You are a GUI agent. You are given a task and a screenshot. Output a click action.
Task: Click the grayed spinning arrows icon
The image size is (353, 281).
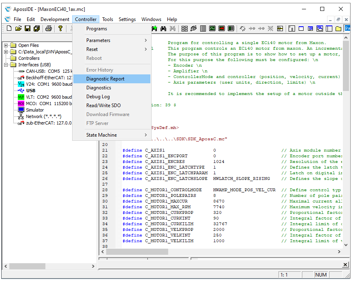(x=243, y=29)
